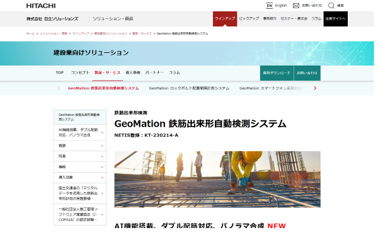Click the green お問い合わせ button
Image resolution: width=378 pixels, height=252 pixels.
307,72
